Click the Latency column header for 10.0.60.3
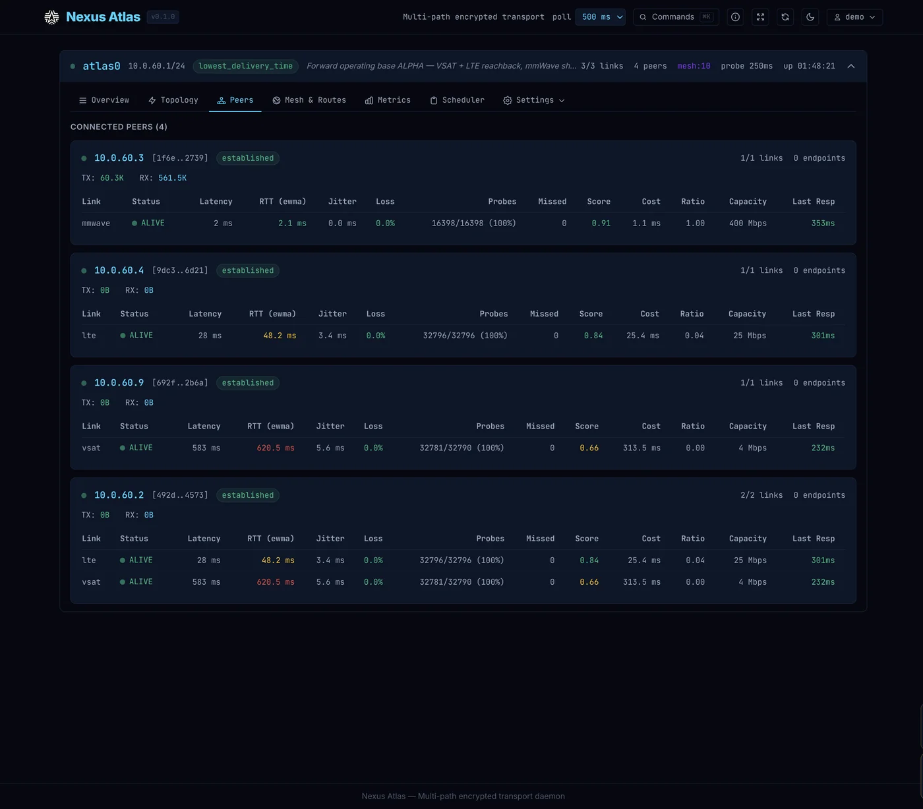 pyautogui.click(x=216, y=202)
